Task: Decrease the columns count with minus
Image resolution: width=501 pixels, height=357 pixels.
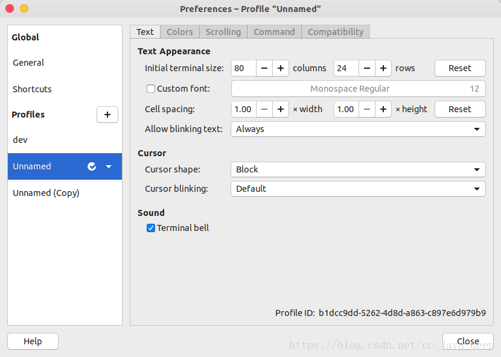Action: coord(264,68)
